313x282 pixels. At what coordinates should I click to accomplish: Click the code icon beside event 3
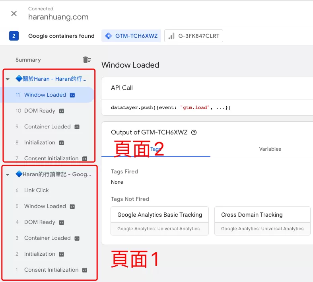(x=77, y=238)
